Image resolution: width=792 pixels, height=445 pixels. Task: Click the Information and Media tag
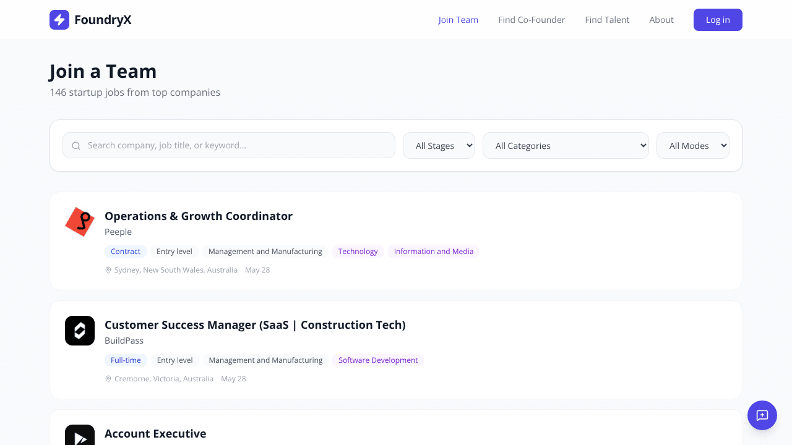pos(434,252)
